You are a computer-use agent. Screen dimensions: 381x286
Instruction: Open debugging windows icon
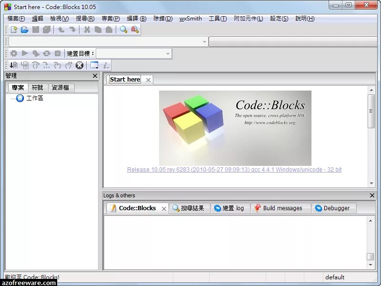coord(94,65)
